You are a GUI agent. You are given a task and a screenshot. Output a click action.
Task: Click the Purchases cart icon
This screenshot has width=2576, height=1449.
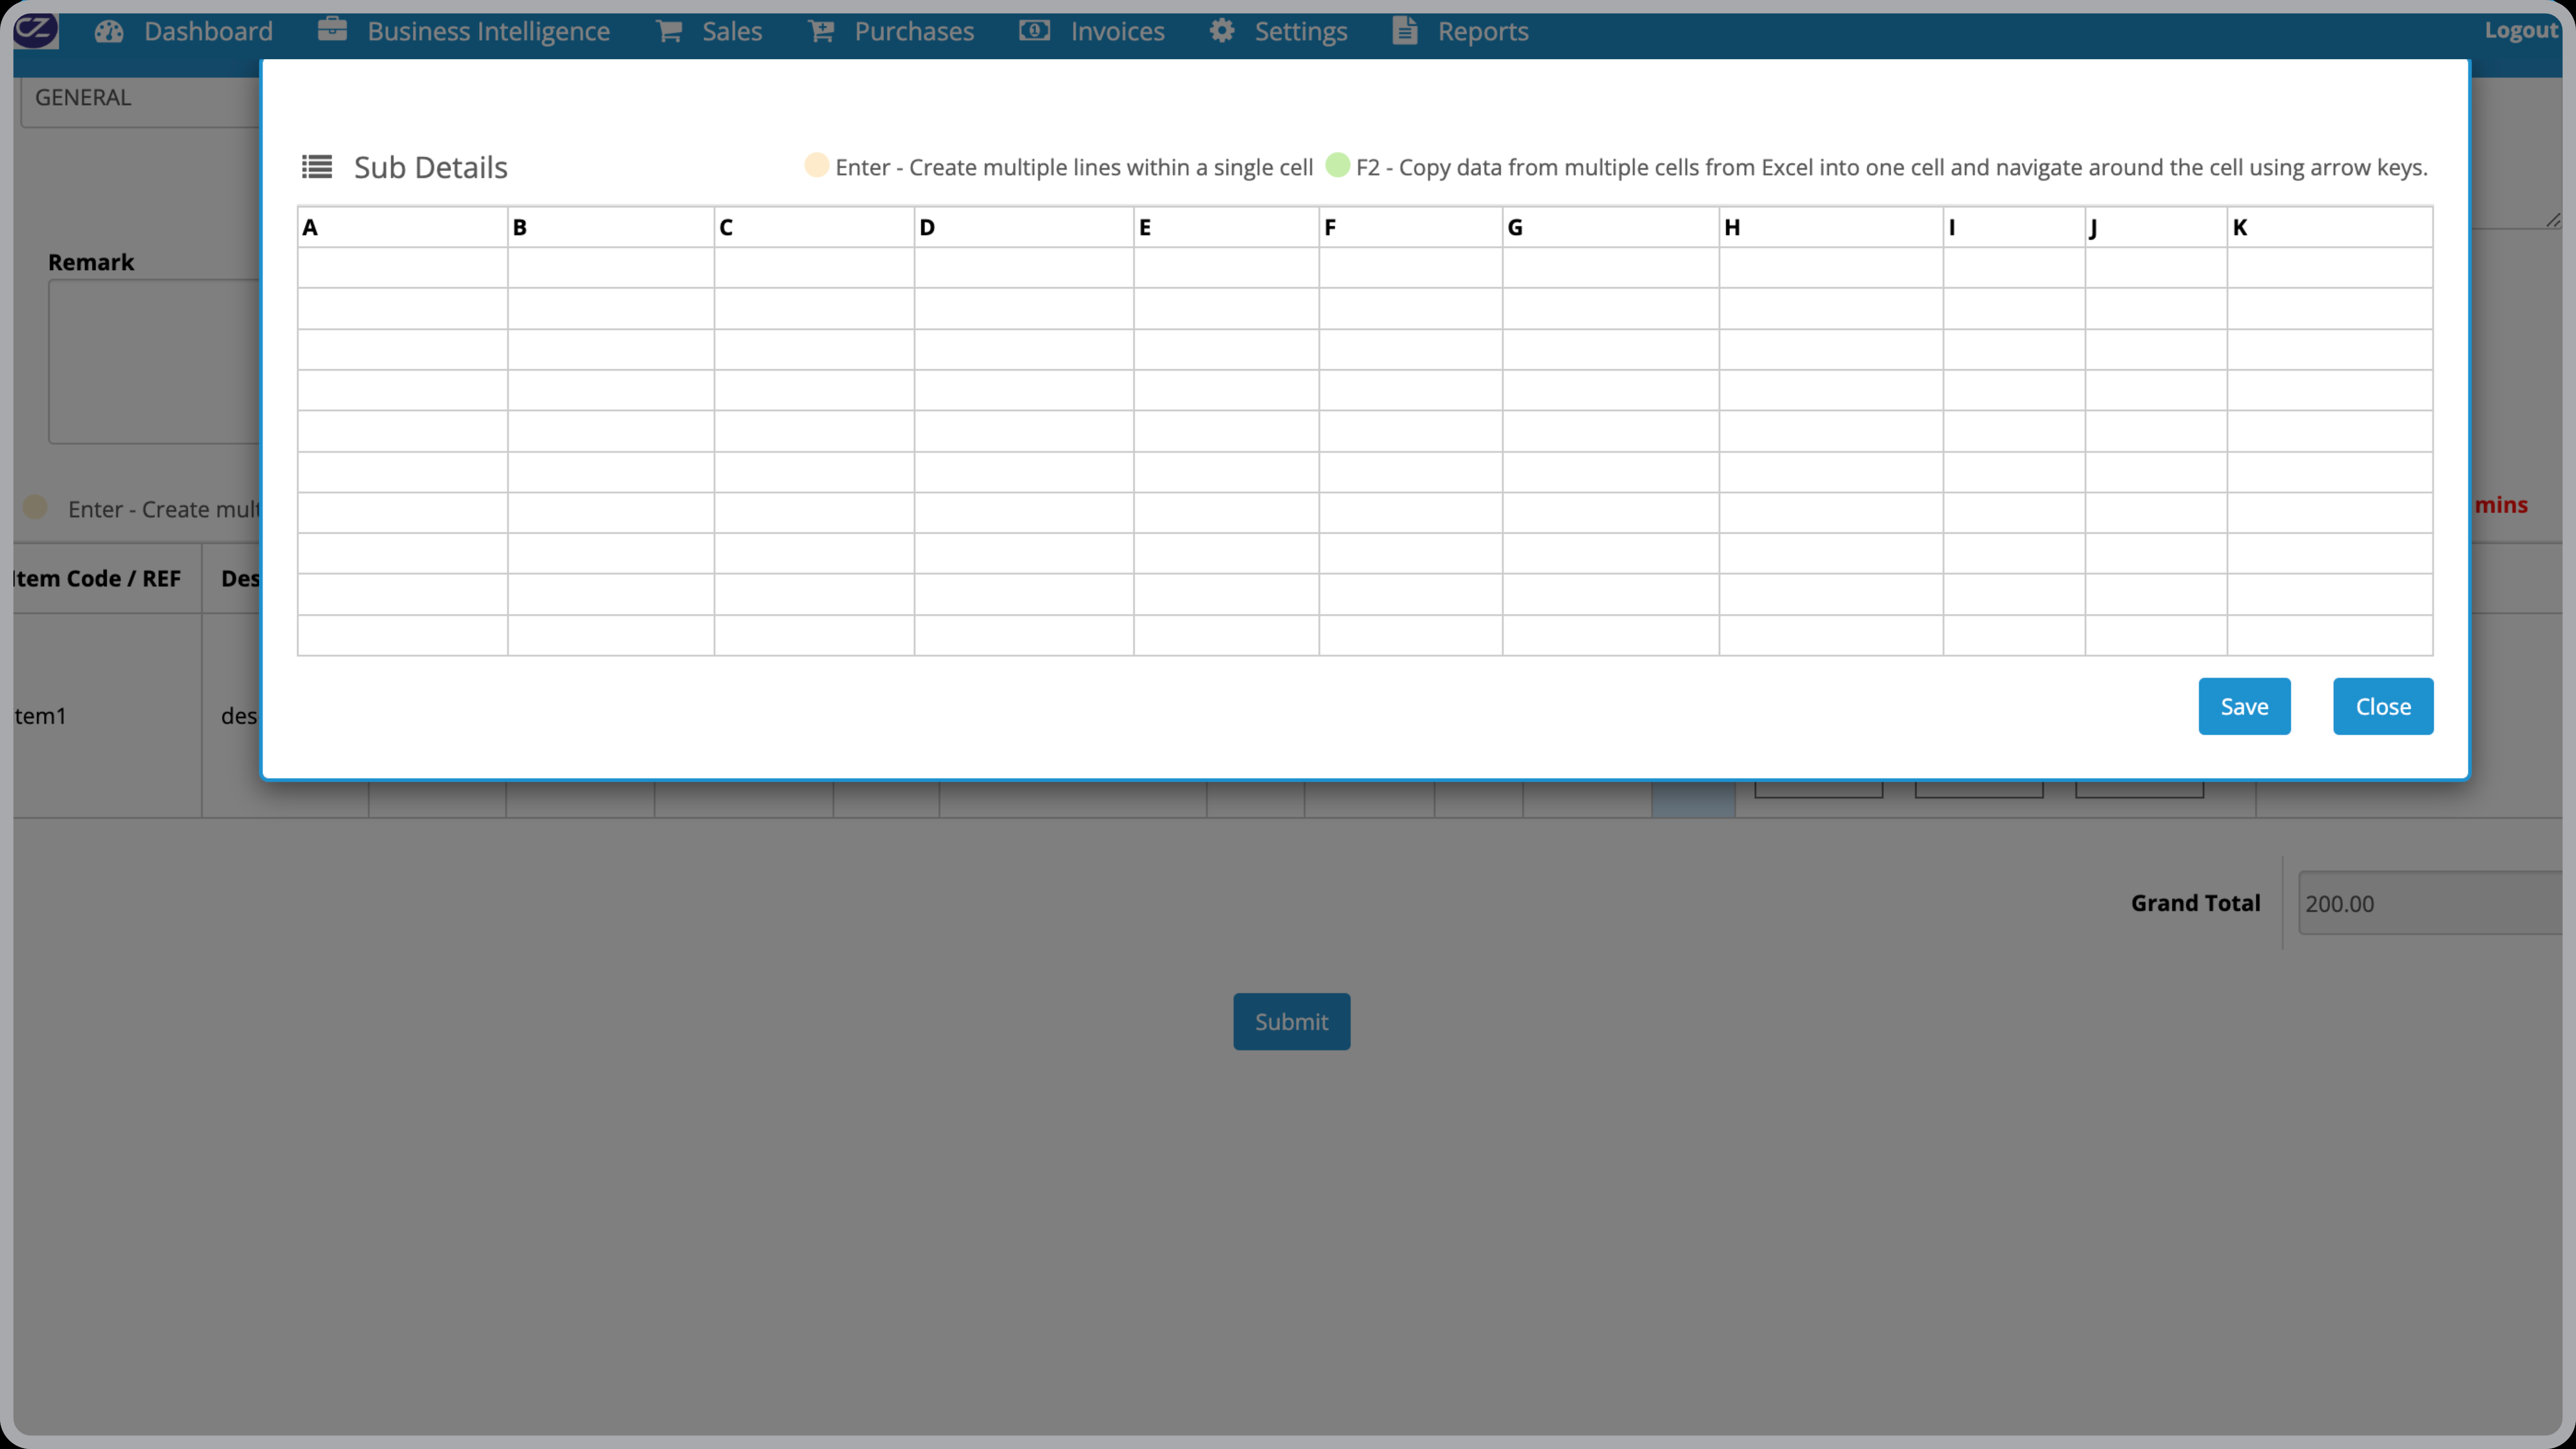click(821, 31)
